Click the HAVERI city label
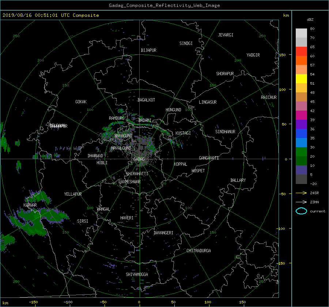The image size is (329, 307). [x=127, y=218]
